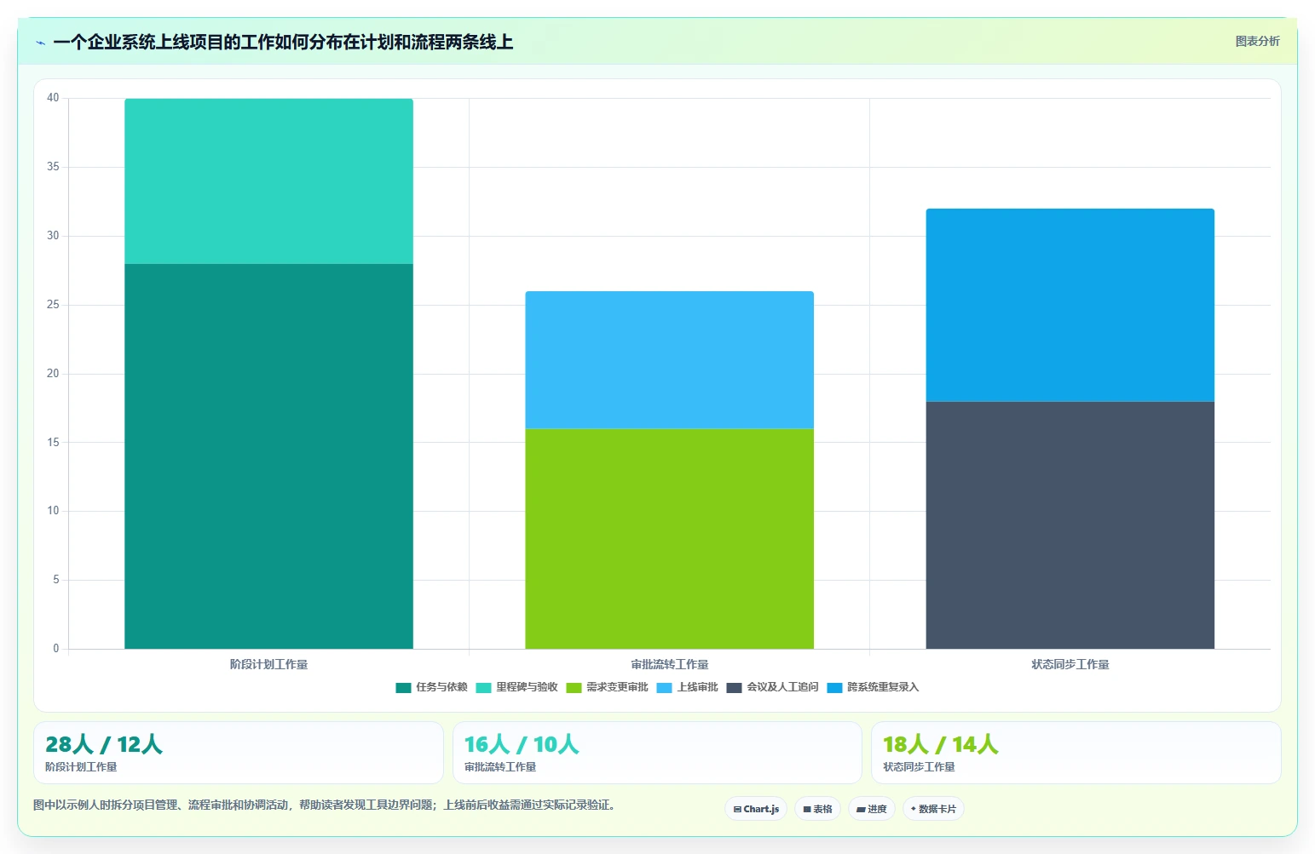
Task: Select the blue 跨系统重复录入 bar segment
Action: pyautogui.click(x=1070, y=305)
